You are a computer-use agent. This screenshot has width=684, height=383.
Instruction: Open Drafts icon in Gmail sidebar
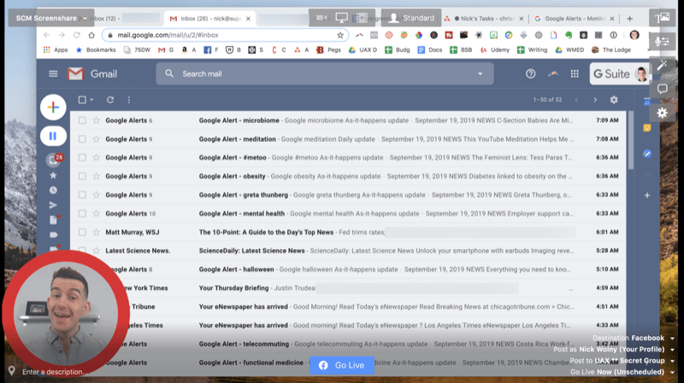pos(53,220)
